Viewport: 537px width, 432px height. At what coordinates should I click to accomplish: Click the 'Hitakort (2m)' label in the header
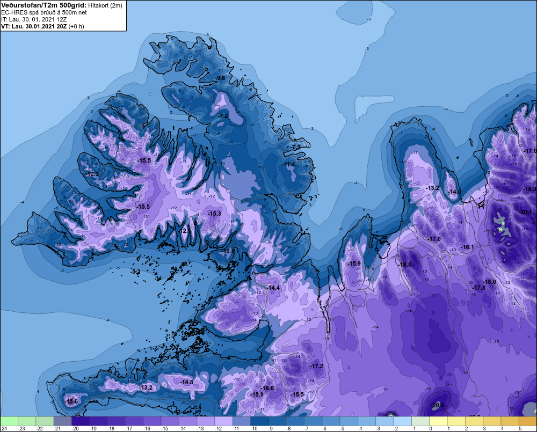105,5
